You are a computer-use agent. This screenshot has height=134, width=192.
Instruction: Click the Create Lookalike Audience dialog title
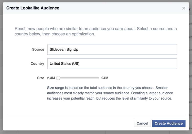pos(33,8)
